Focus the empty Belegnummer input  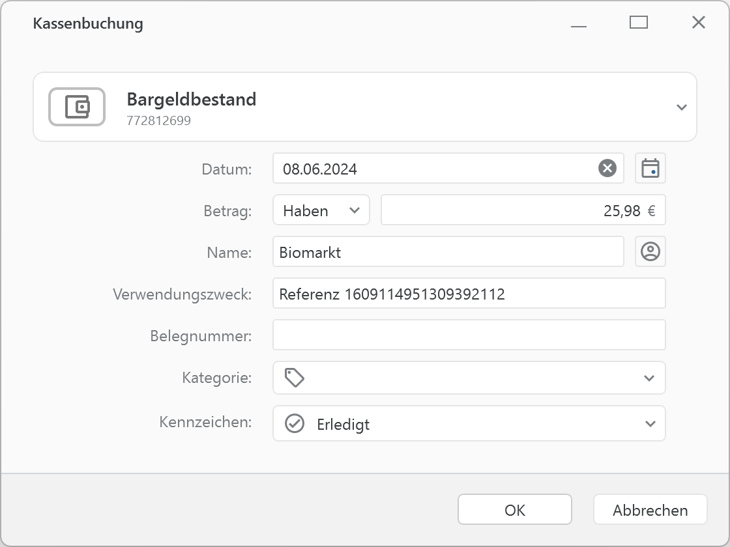tap(469, 335)
